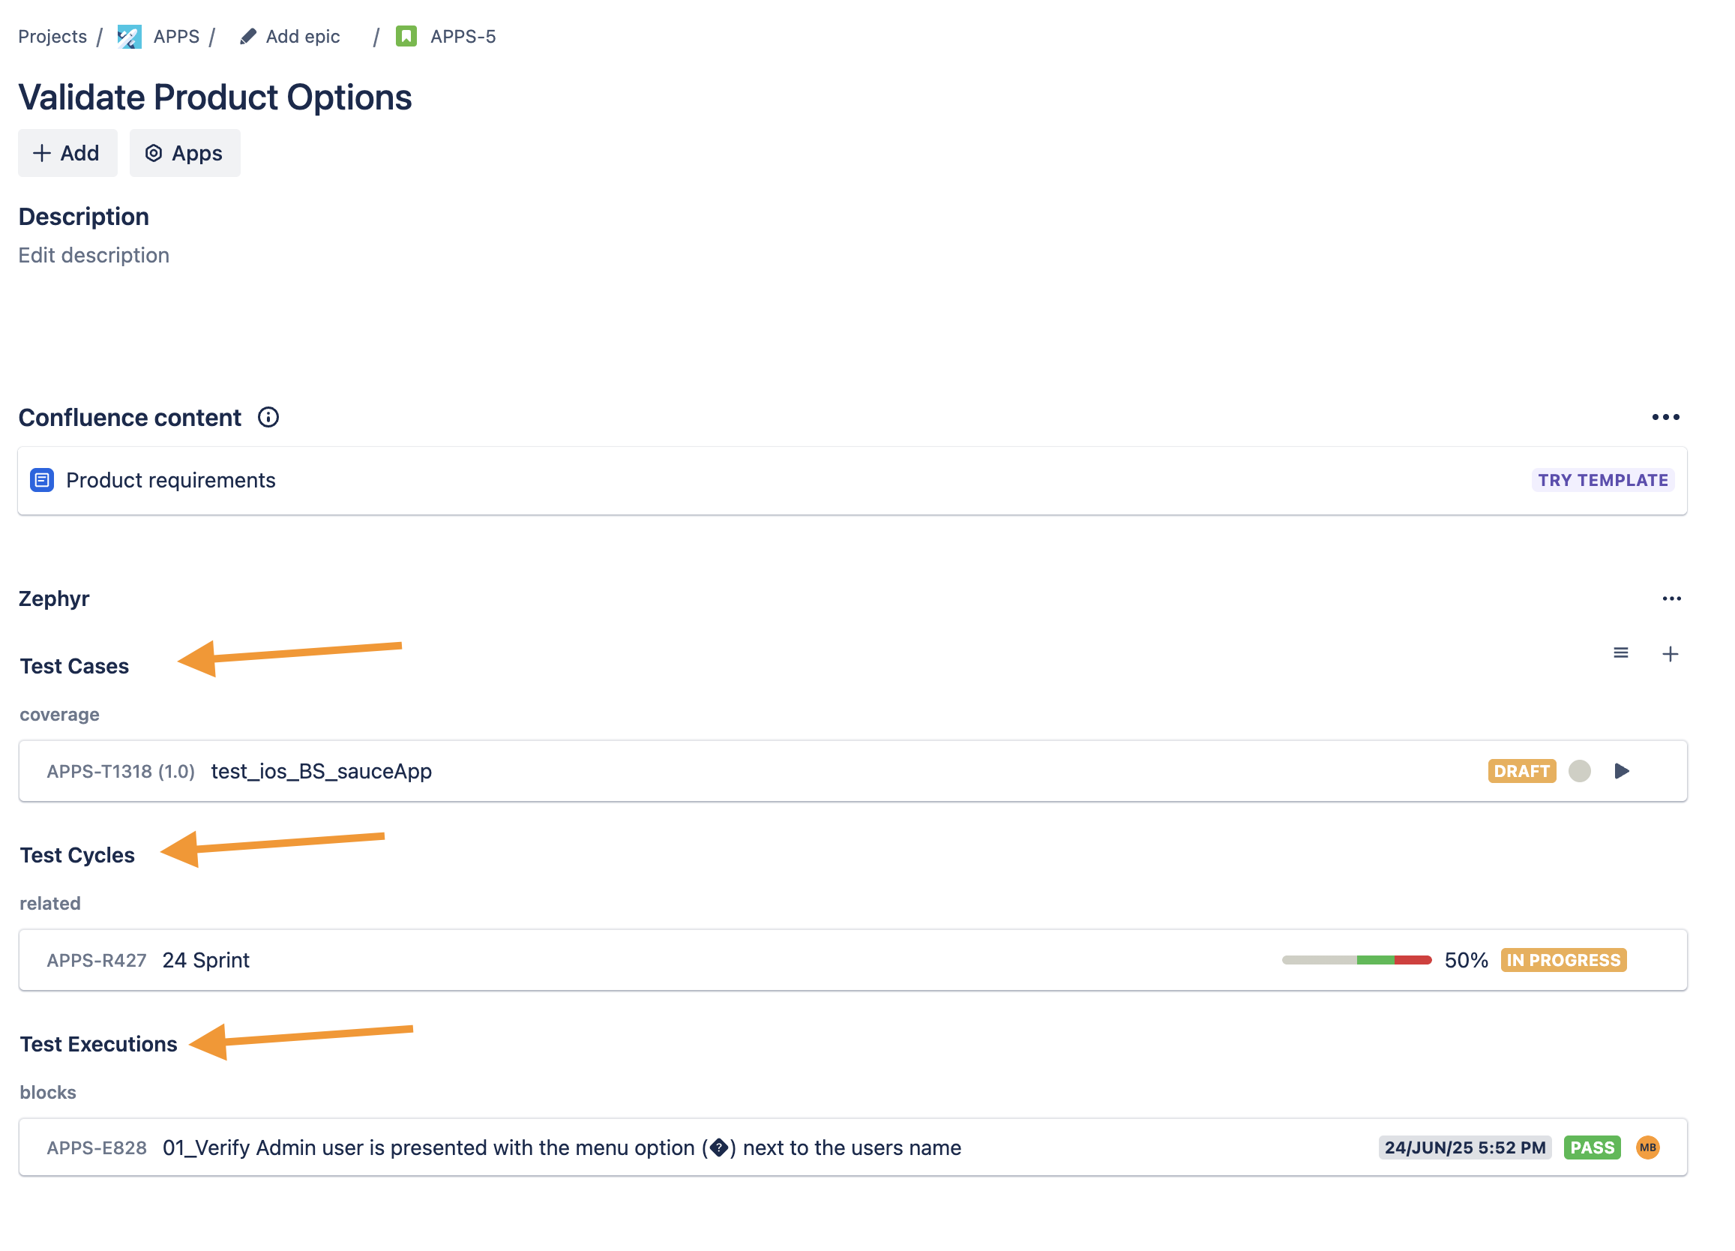Click the TRY TEMPLATE button
Image resolution: width=1735 pixels, height=1251 pixels.
(x=1602, y=481)
